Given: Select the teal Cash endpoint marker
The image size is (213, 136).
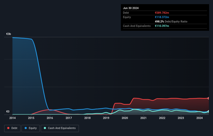Looking at the screenshot, I should point(209,111).
